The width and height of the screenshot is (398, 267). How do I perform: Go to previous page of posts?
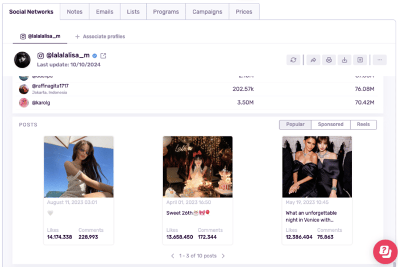[173, 256]
